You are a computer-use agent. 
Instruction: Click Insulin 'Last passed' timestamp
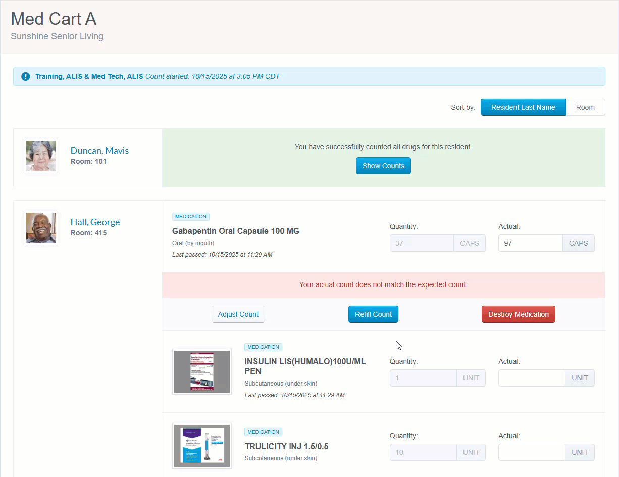pos(294,395)
